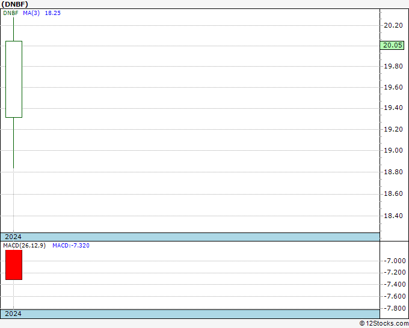Screen dimensions: 409x328
Task: Click the 19.40 price axis label
Action: (x=393, y=108)
